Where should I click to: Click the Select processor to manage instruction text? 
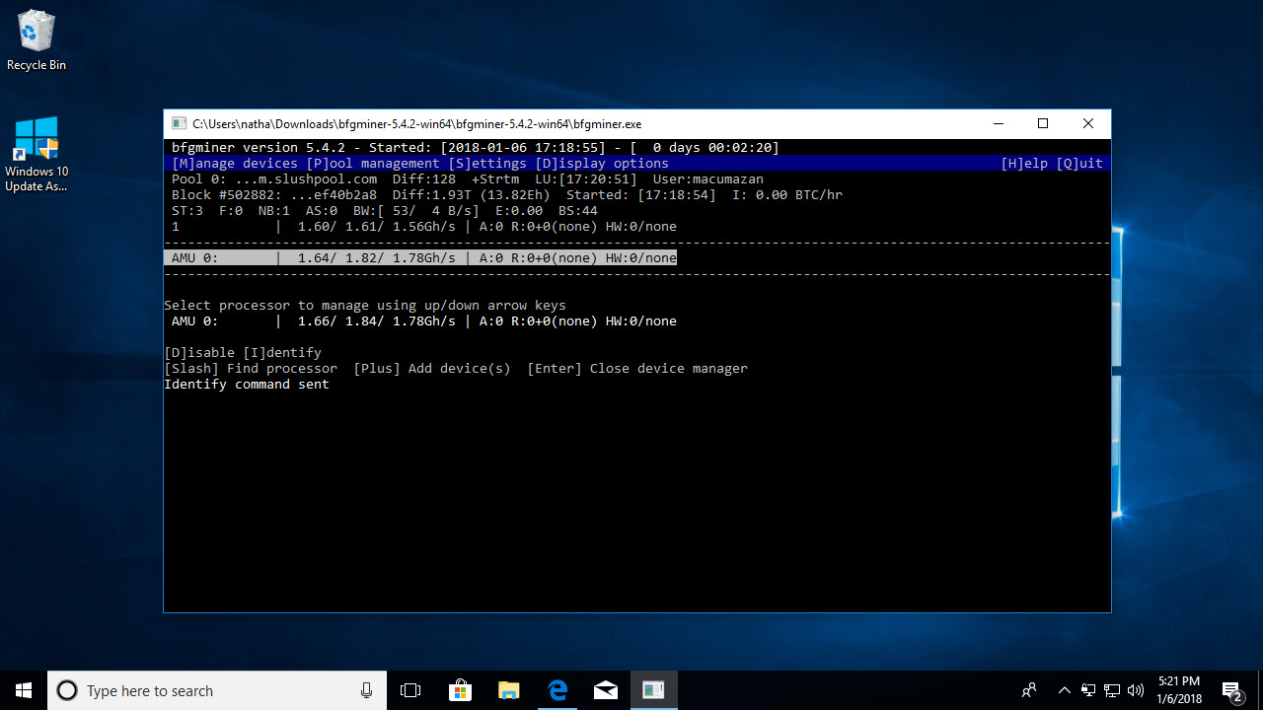tap(365, 306)
